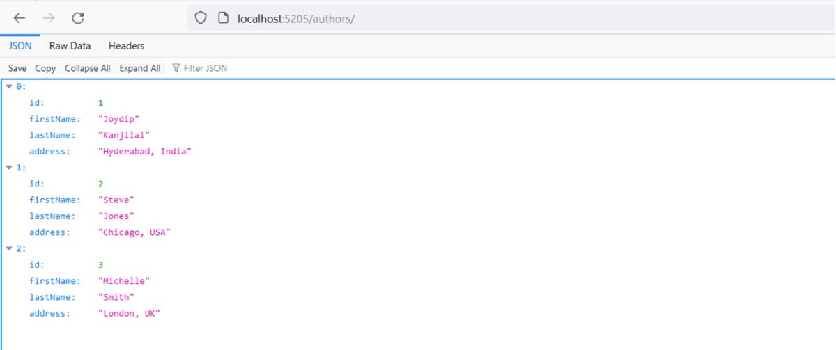This screenshot has width=836, height=350.
Task: Collapse the array item 2 node
Action: [10, 248]
